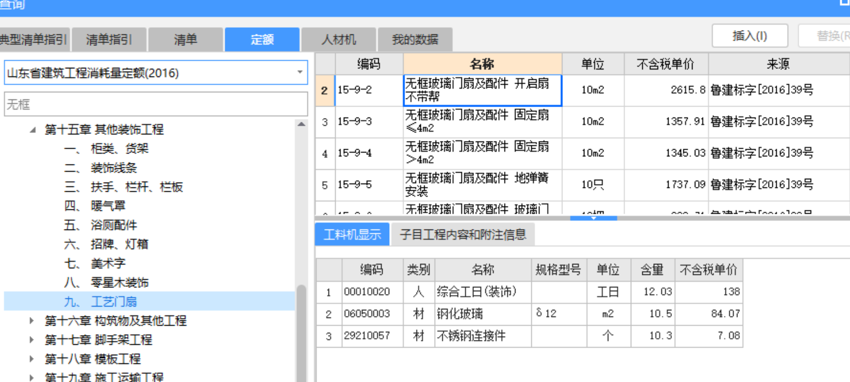Click material code 29210057
850x382 pixels.
tap(372, 336)
